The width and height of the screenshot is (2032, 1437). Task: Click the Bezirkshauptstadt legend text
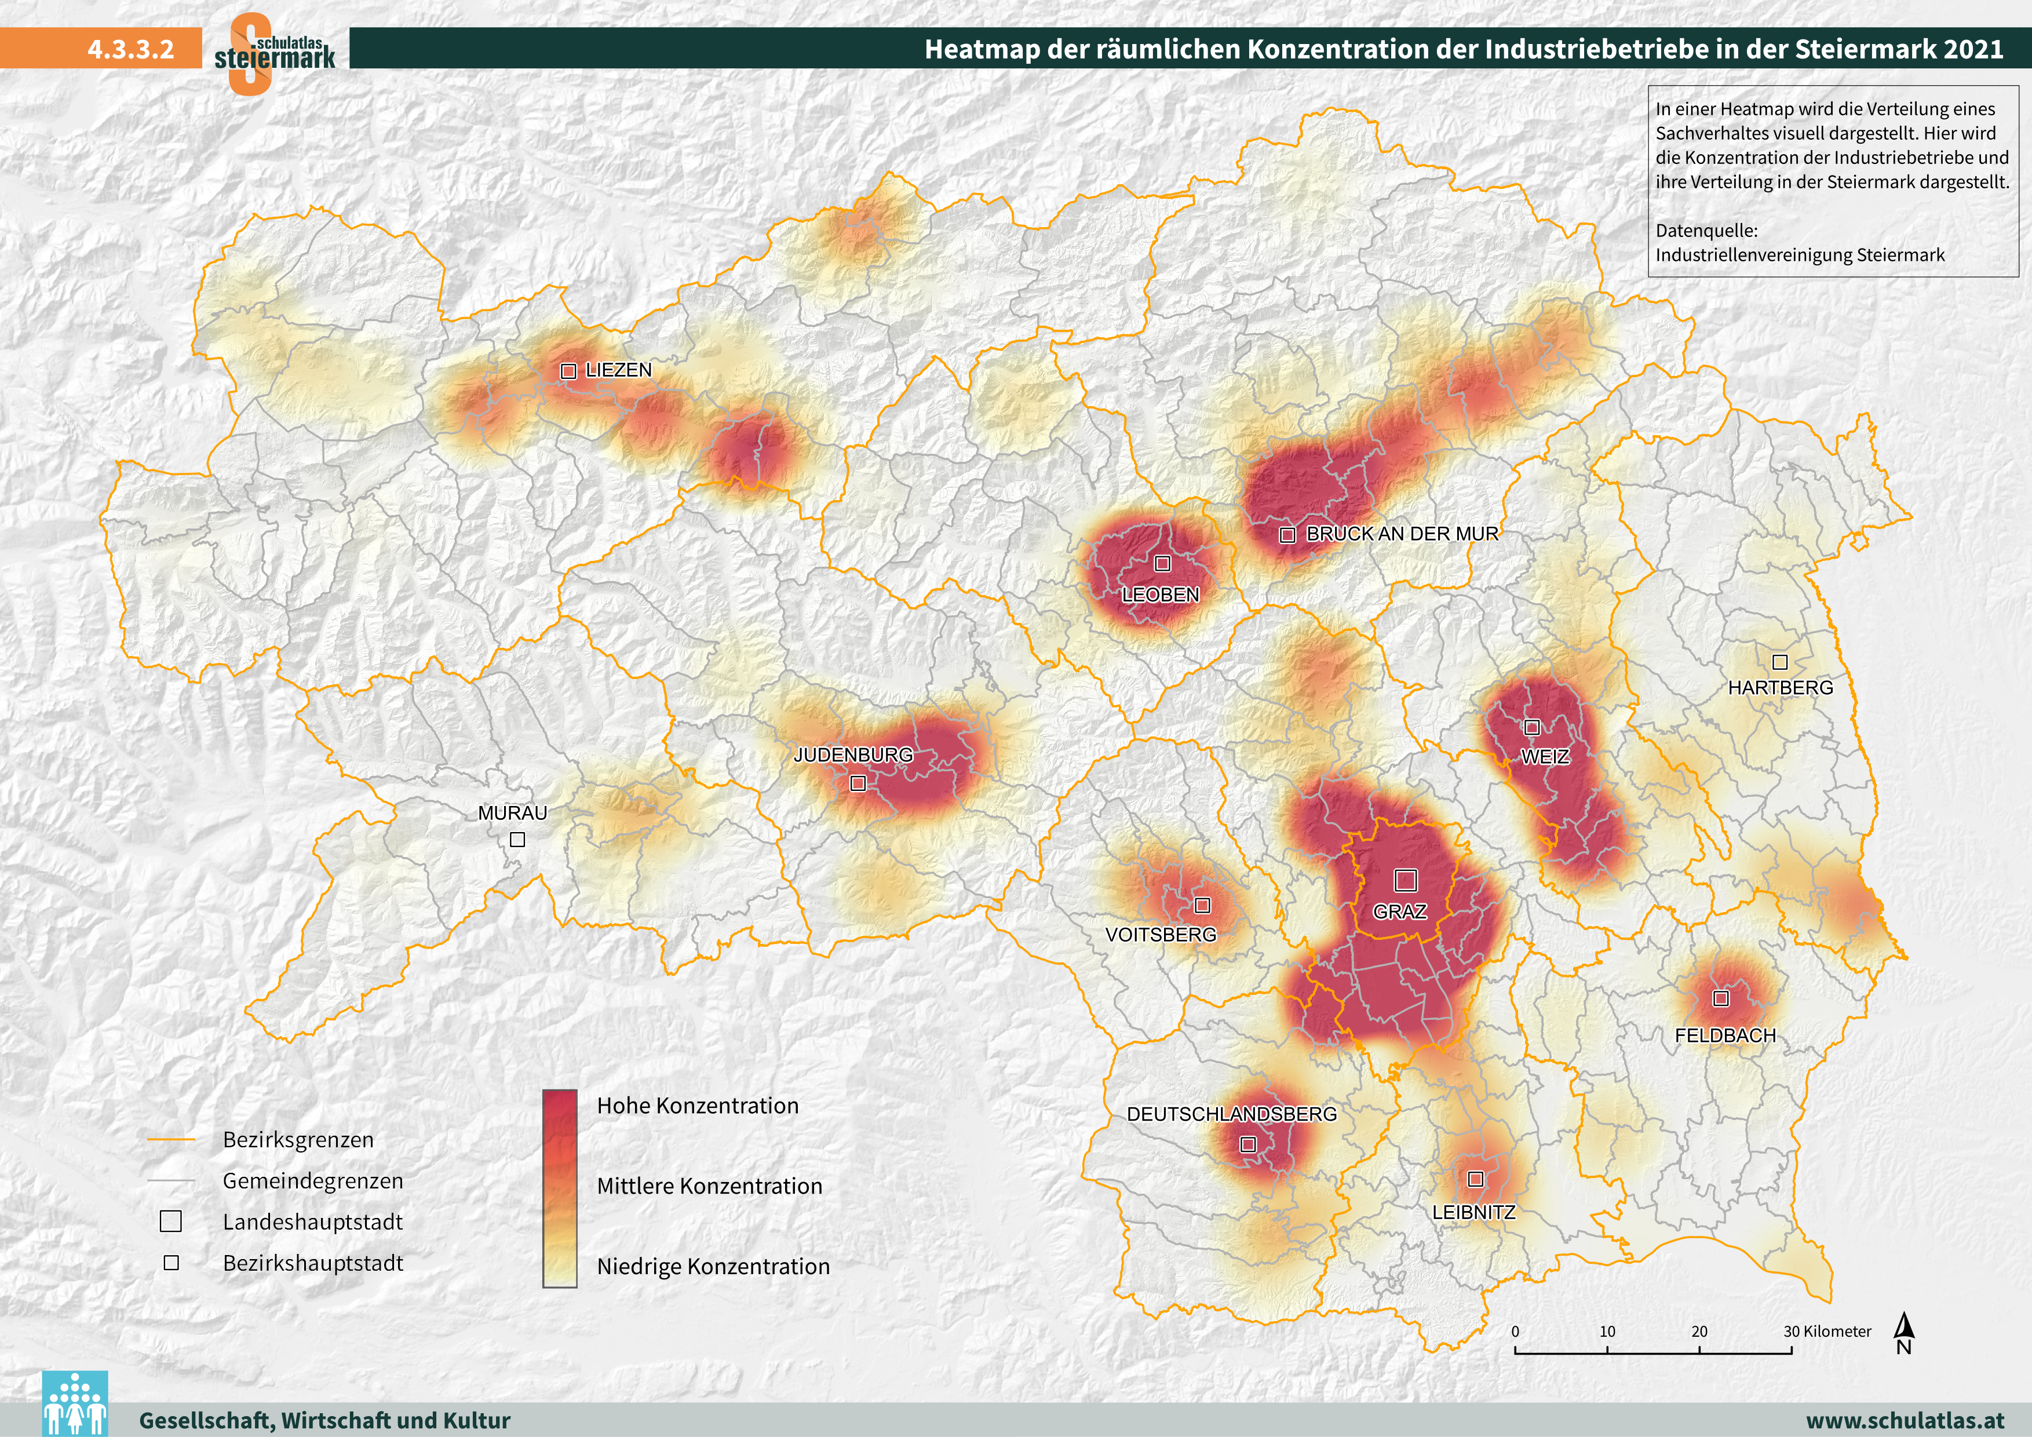tap(313, 1264)
